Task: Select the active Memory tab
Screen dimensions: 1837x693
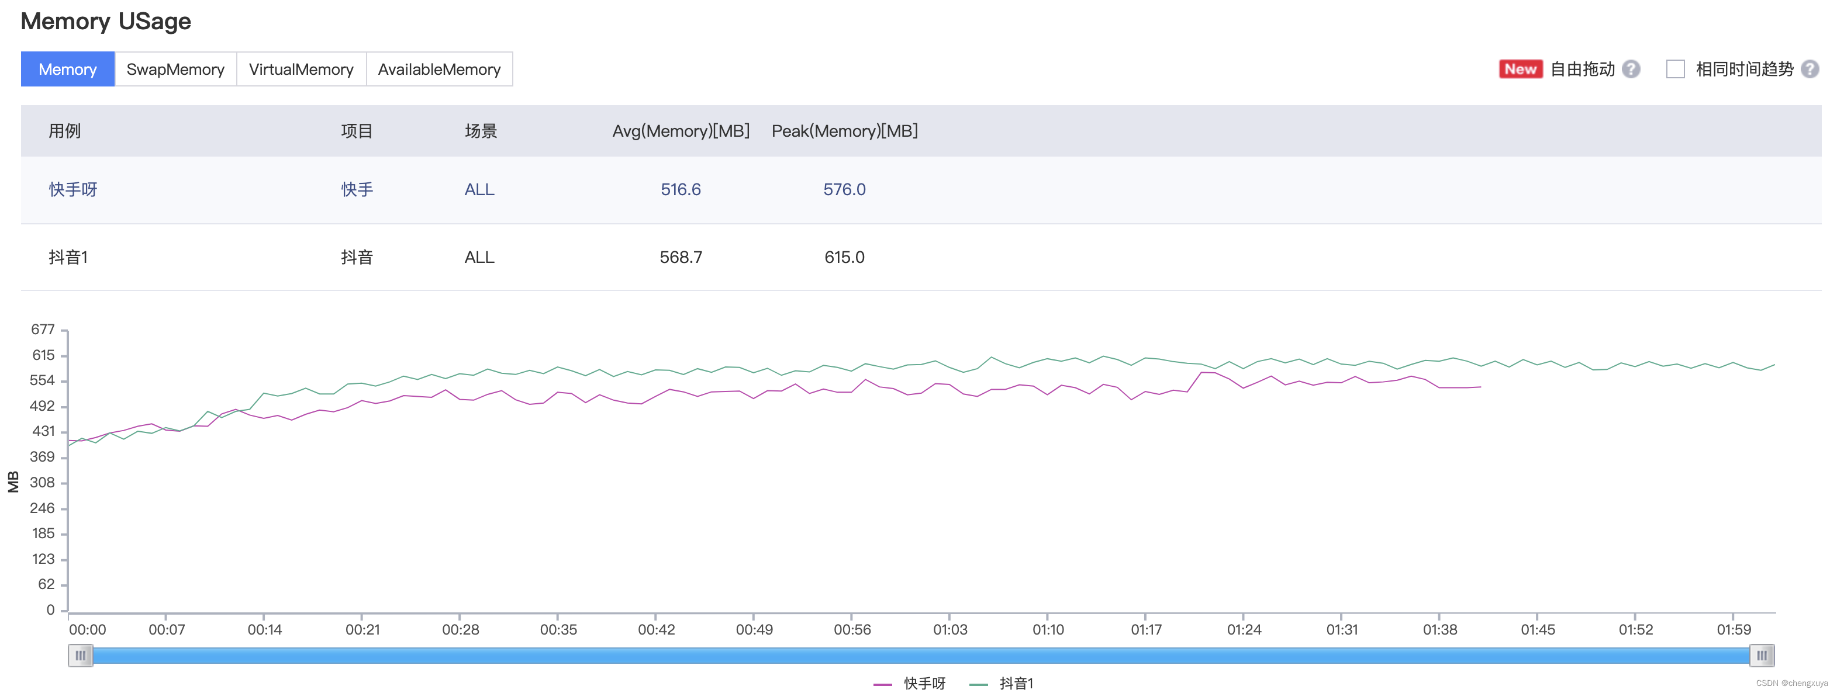Action: [x=67, y=69]
